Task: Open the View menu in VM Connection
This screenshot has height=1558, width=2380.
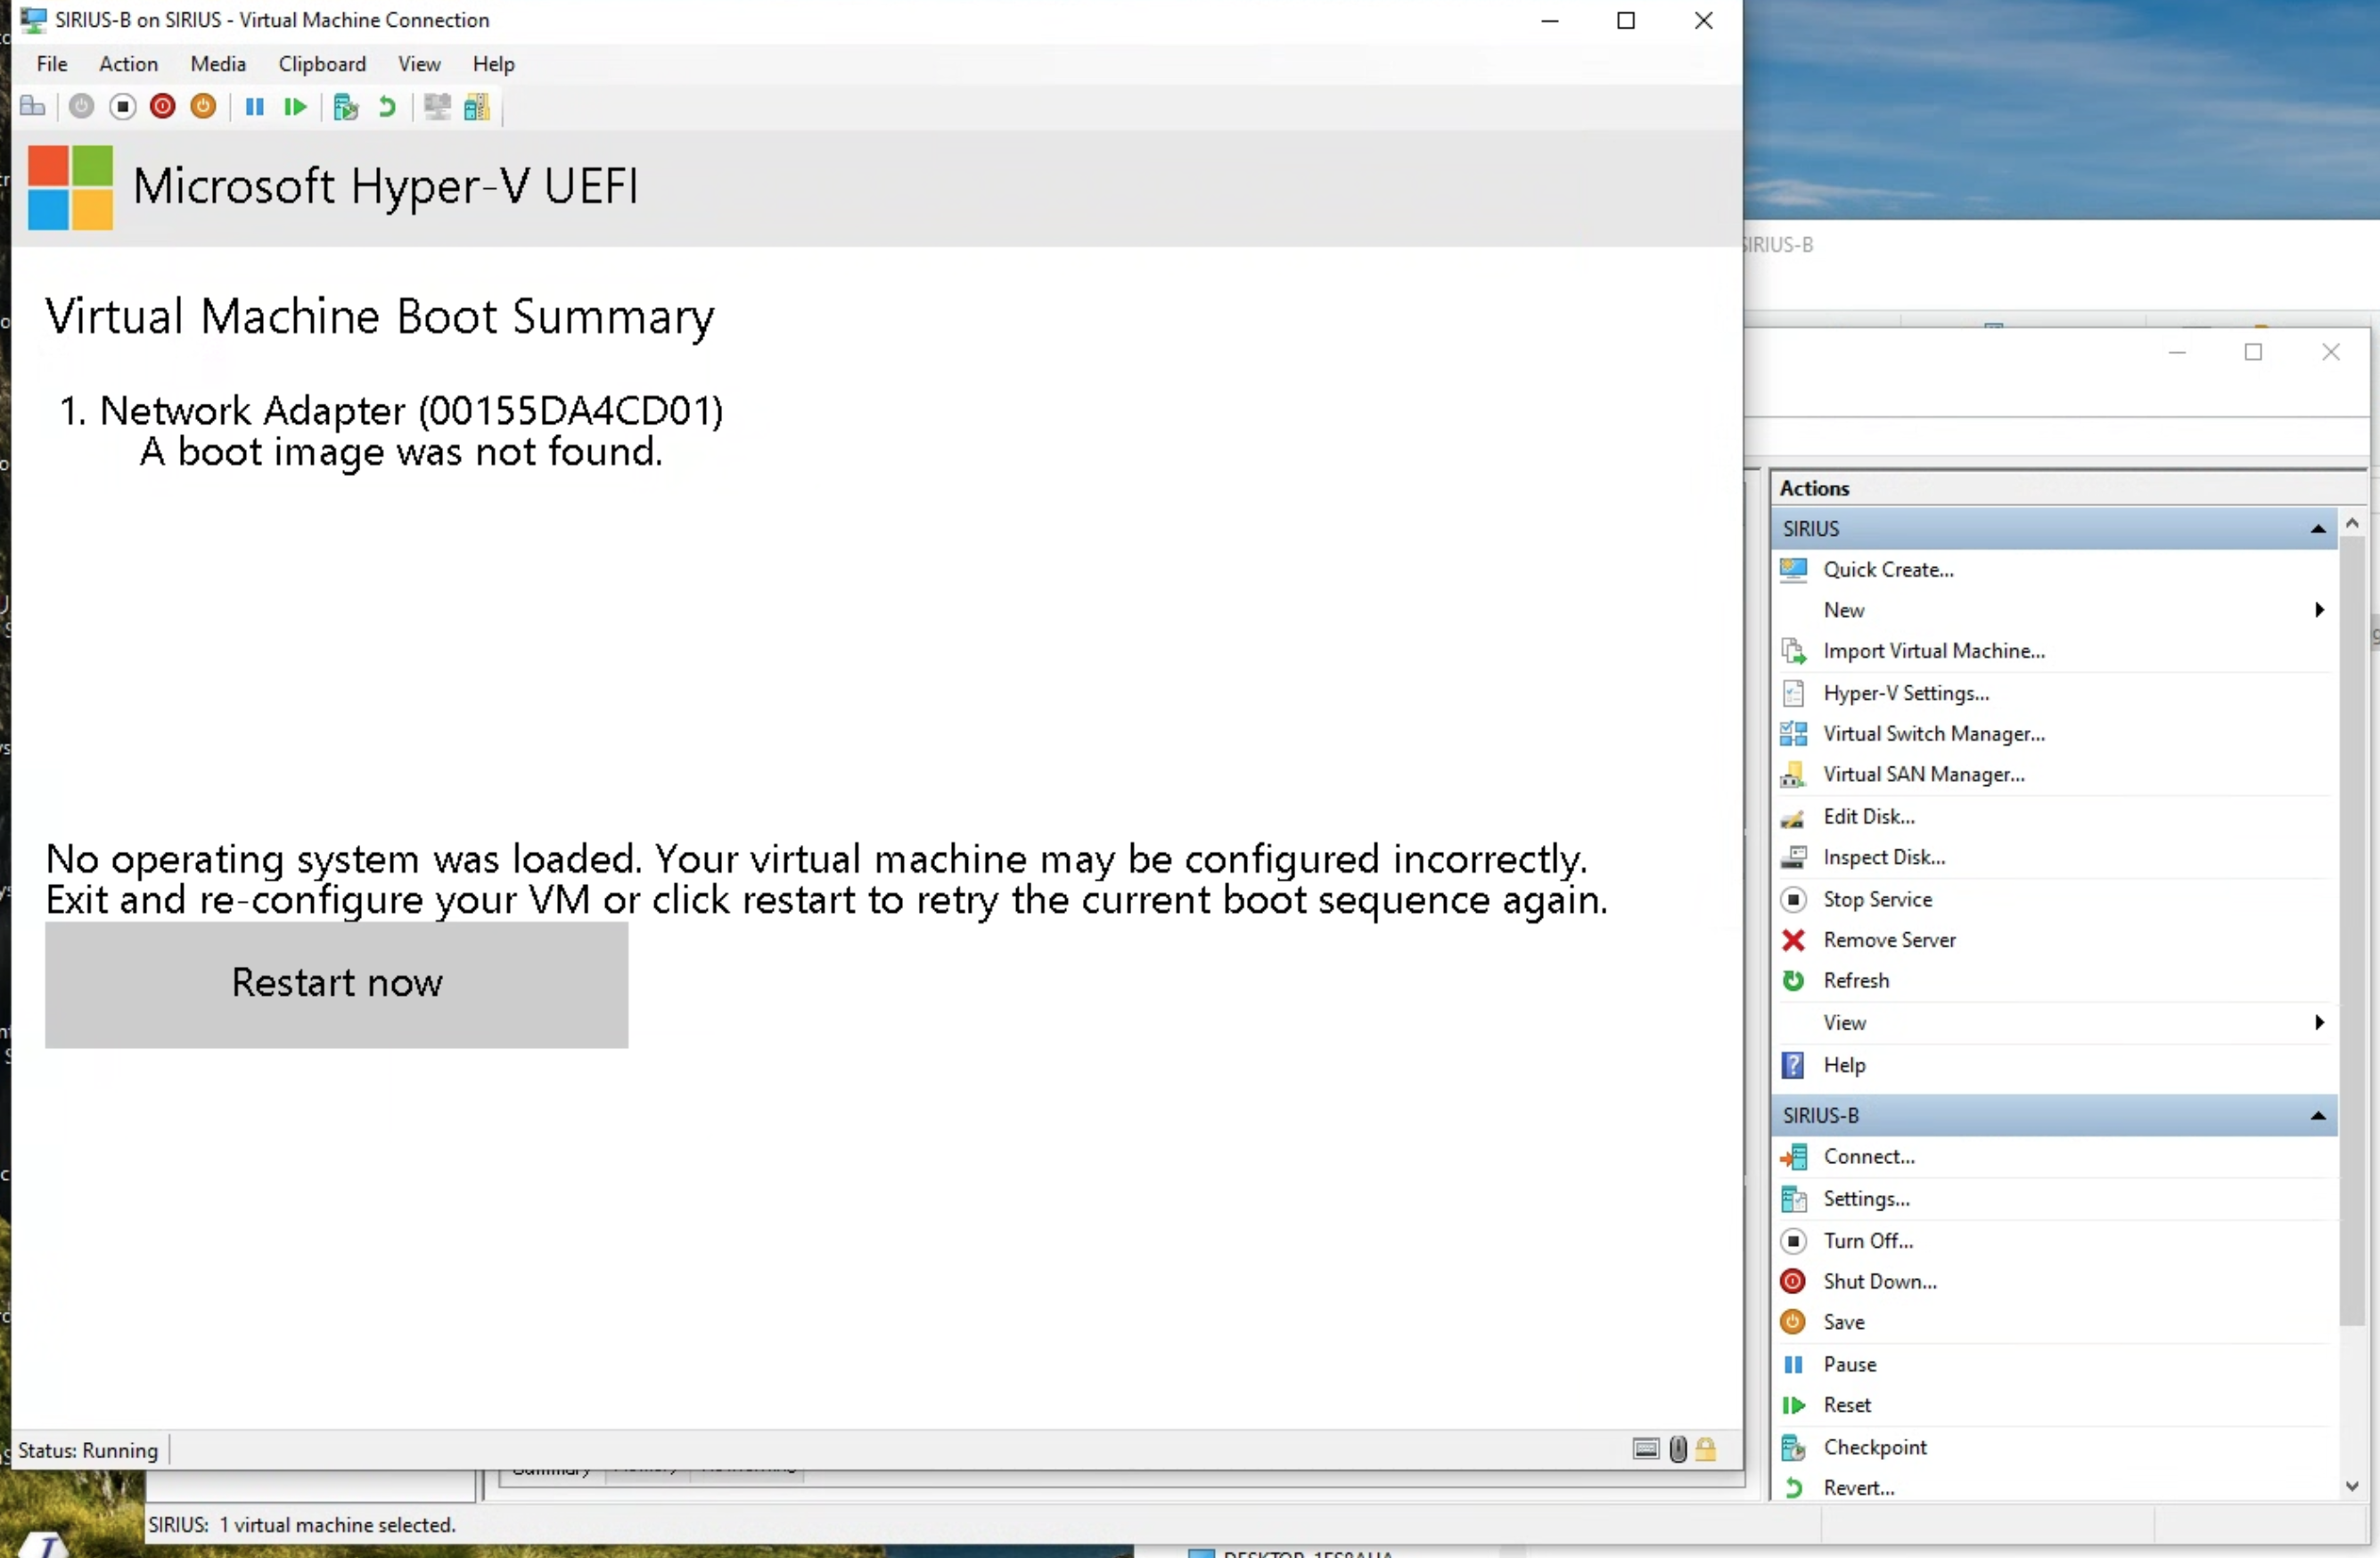Action: [x=419, y=64]
